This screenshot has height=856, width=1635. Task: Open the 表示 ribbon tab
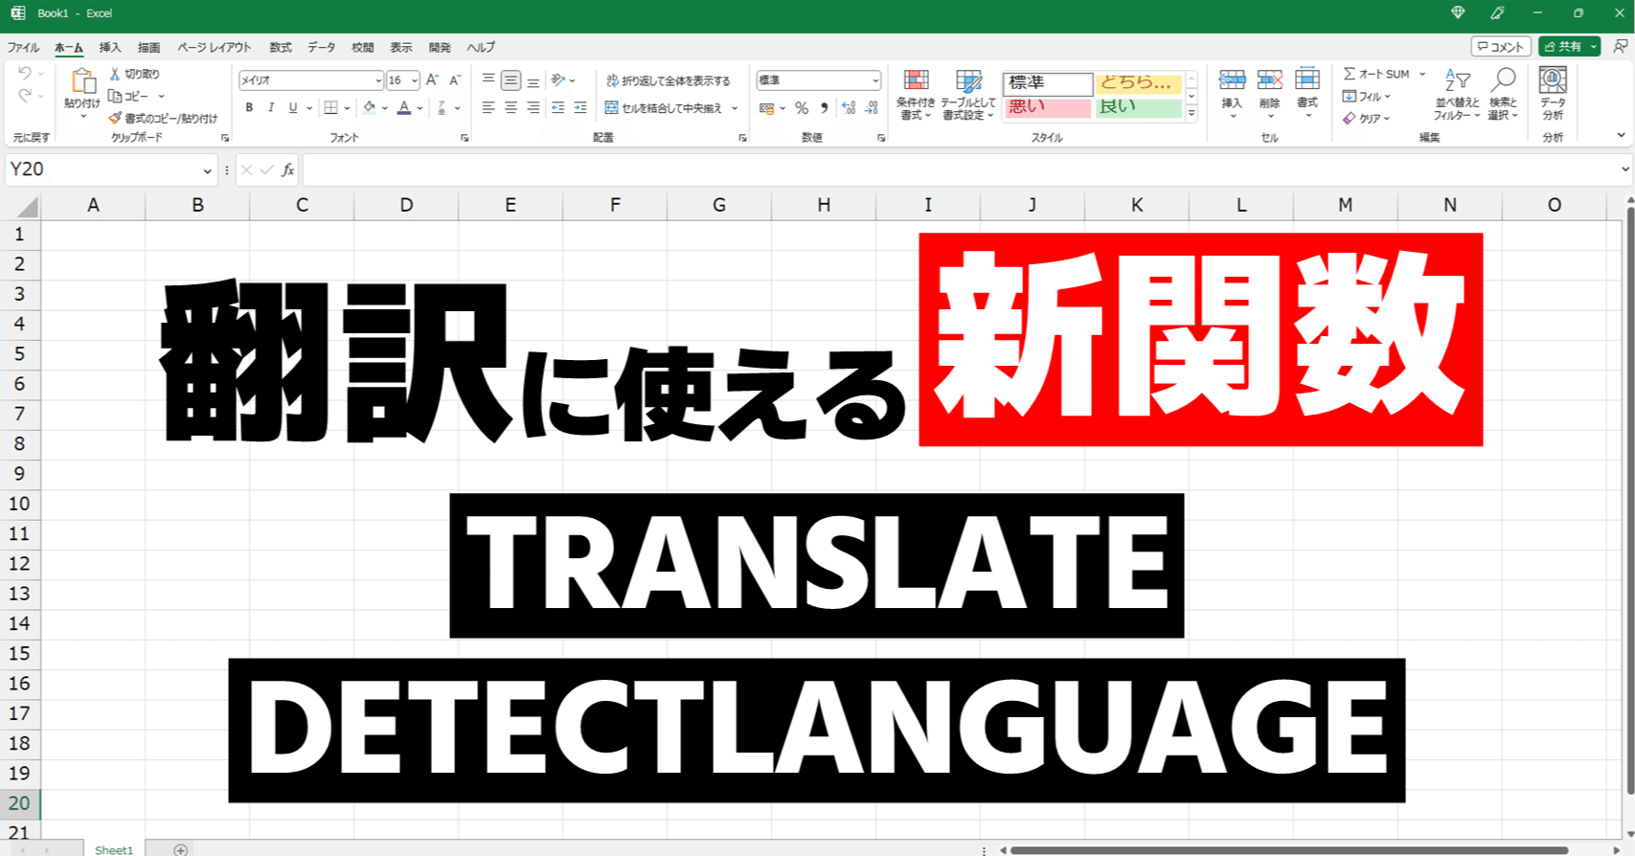pos(401,47)
